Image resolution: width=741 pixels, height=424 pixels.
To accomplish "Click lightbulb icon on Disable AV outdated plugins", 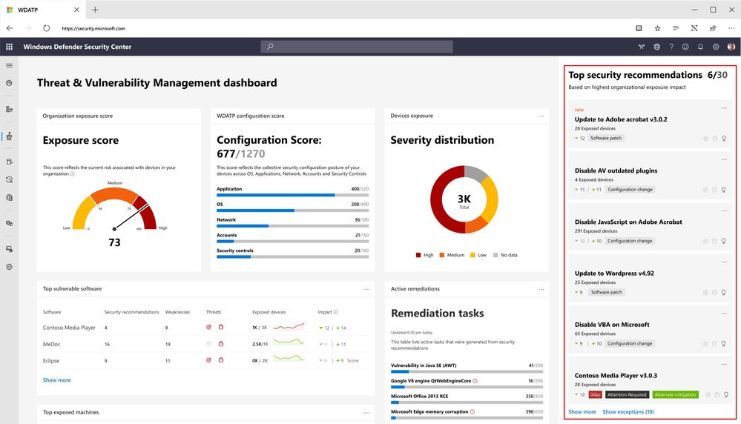I will (x=723, y=190).
